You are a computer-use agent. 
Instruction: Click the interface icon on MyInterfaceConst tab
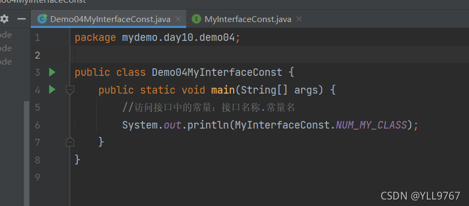click(196, 19)
